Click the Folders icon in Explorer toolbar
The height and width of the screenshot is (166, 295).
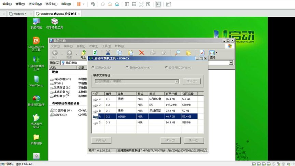tap(188, 53)
